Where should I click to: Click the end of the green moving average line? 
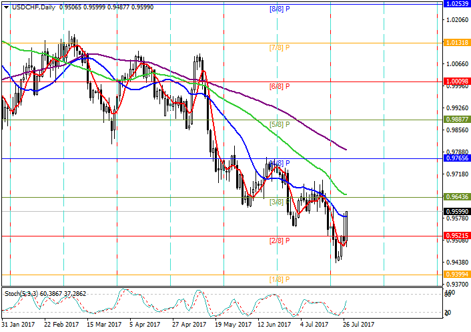[346, 194]
